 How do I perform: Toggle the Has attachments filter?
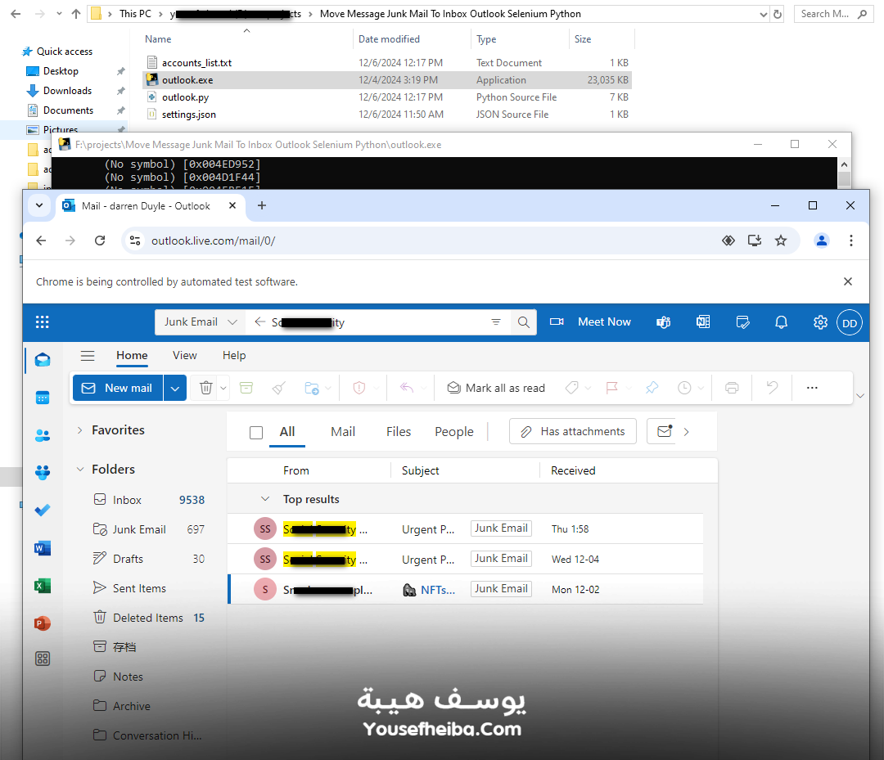[572, 430]
